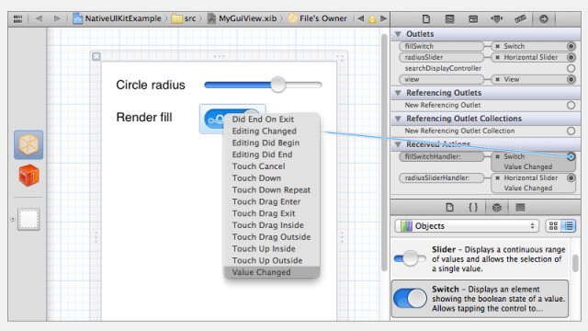Screen dimensions: 588x331
Task: Choose Touch Up Inside event
Action: click(x=272, y=249)
